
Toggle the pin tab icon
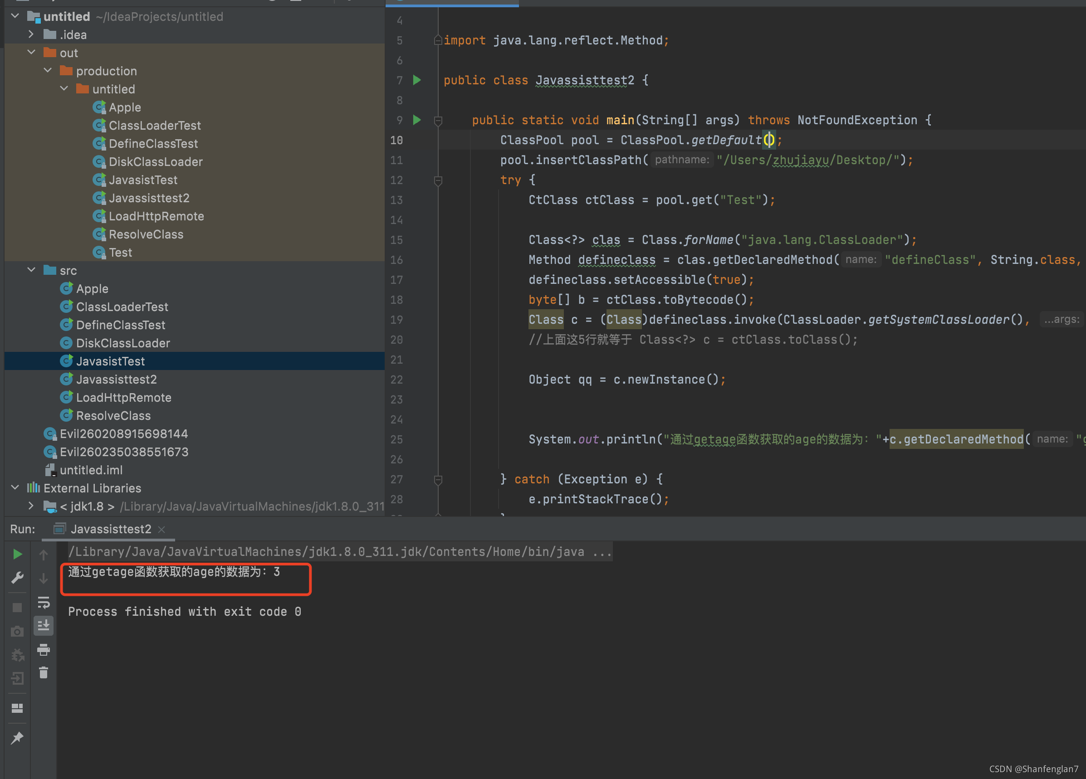click(17, 738)
